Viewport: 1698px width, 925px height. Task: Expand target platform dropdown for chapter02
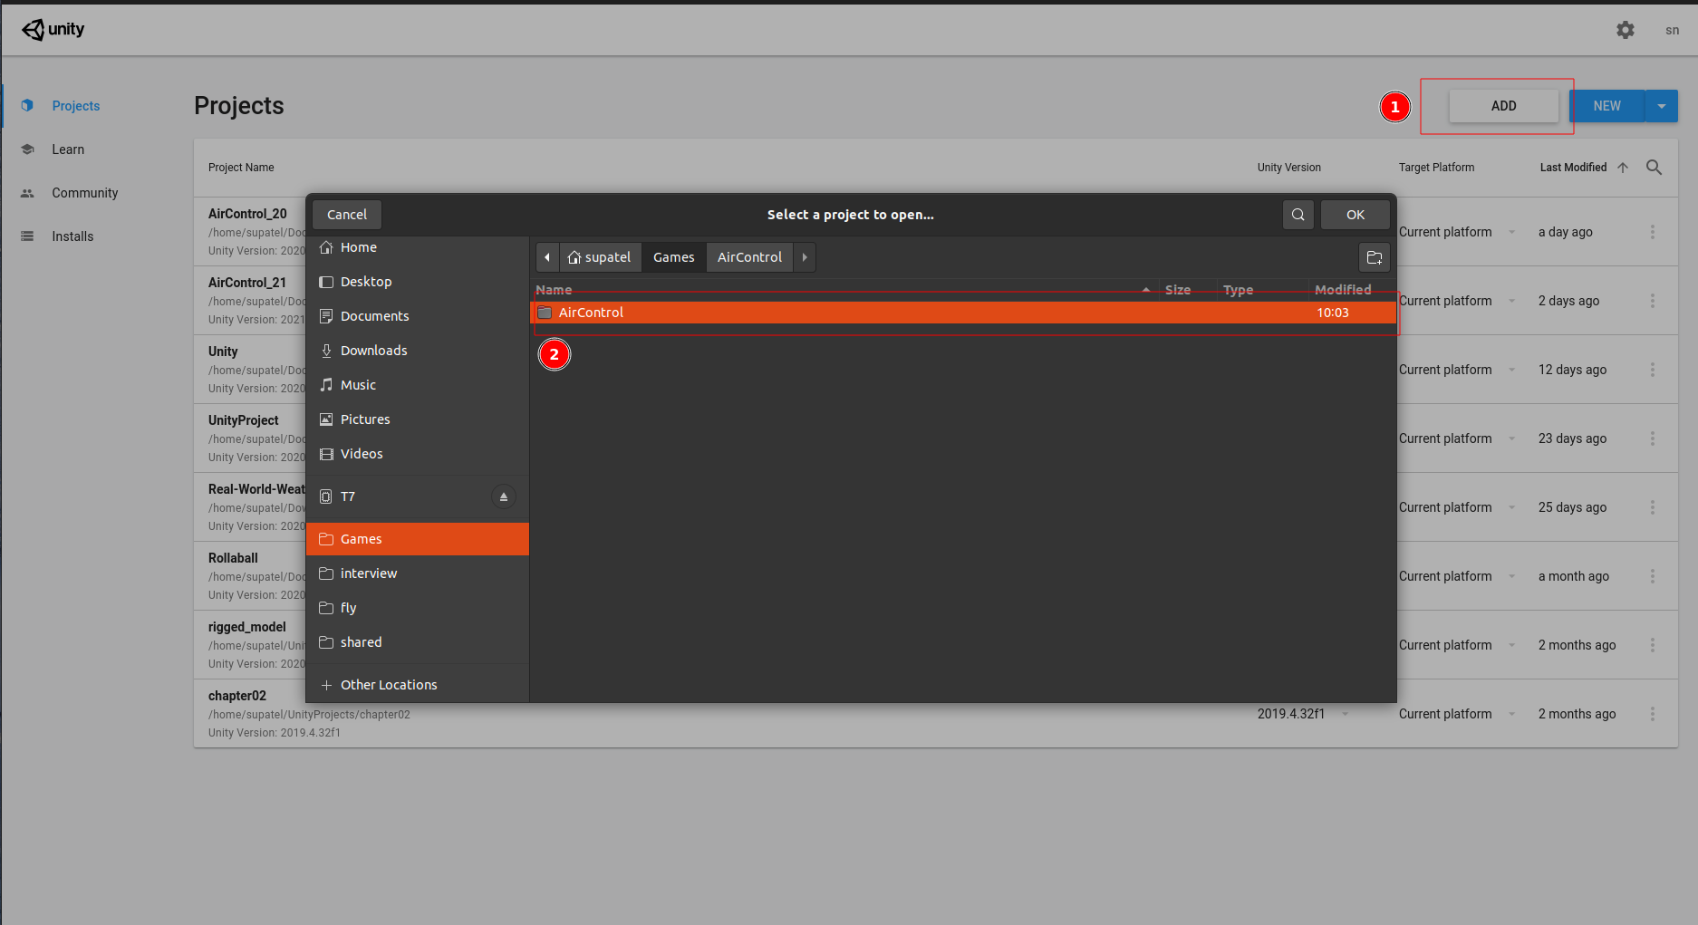tap(1512, 714)
